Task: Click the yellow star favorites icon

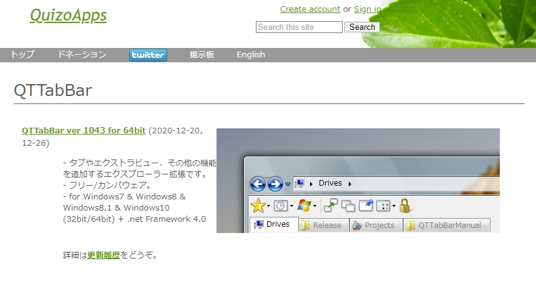Action: [x=258, y=206]
